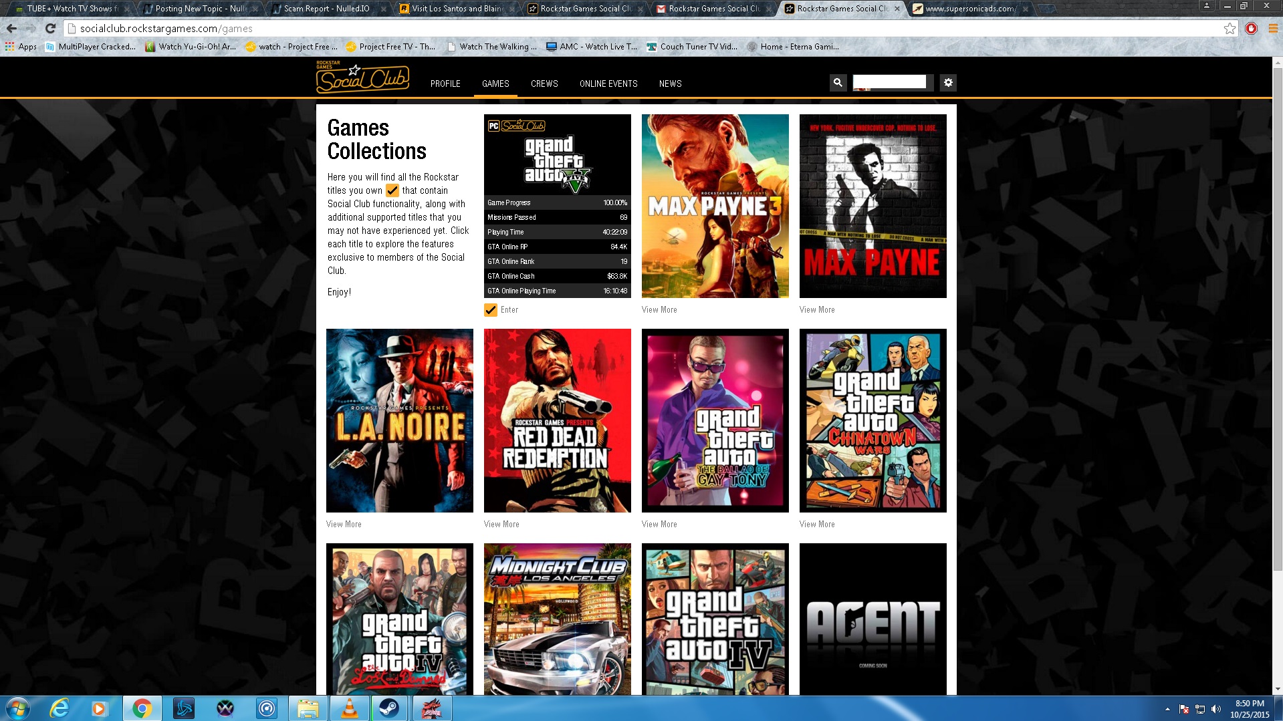Click the network tray icon
Viewport: 1283px width, 721px height.
click(1200, 709)
